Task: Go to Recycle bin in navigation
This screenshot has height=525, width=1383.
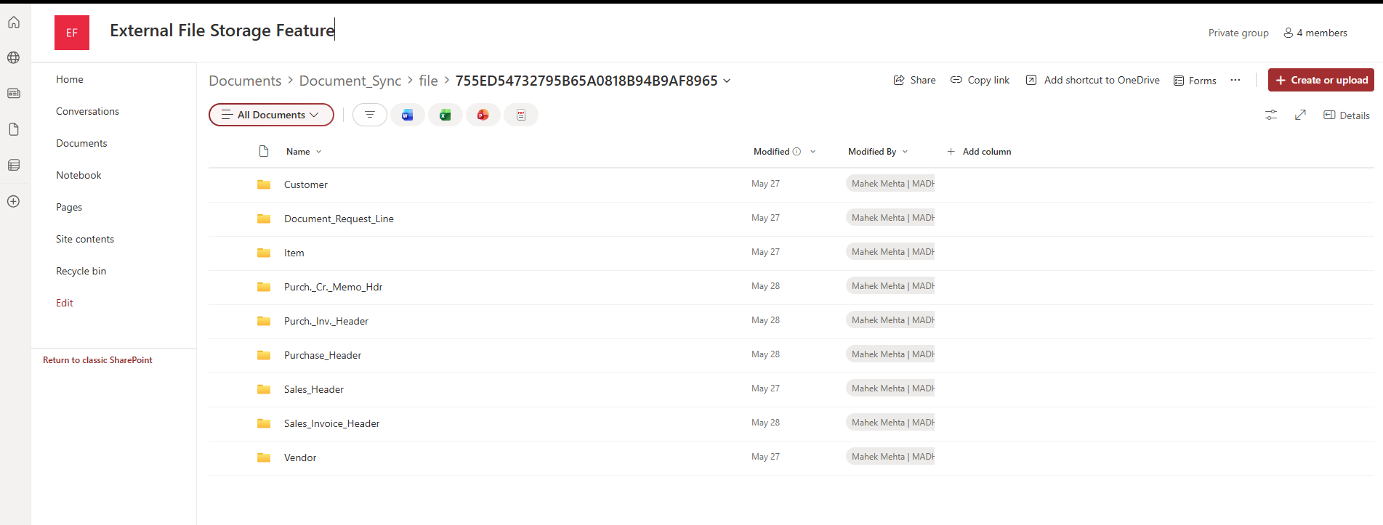Action: pos(81,271)
